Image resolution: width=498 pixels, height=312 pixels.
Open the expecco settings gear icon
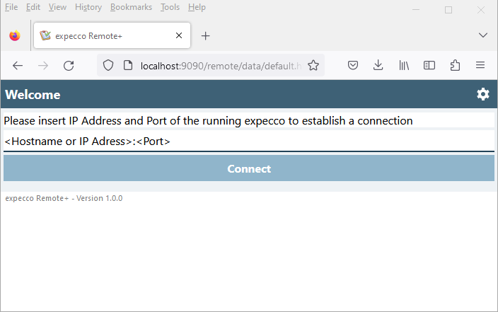tap(482, 95)
